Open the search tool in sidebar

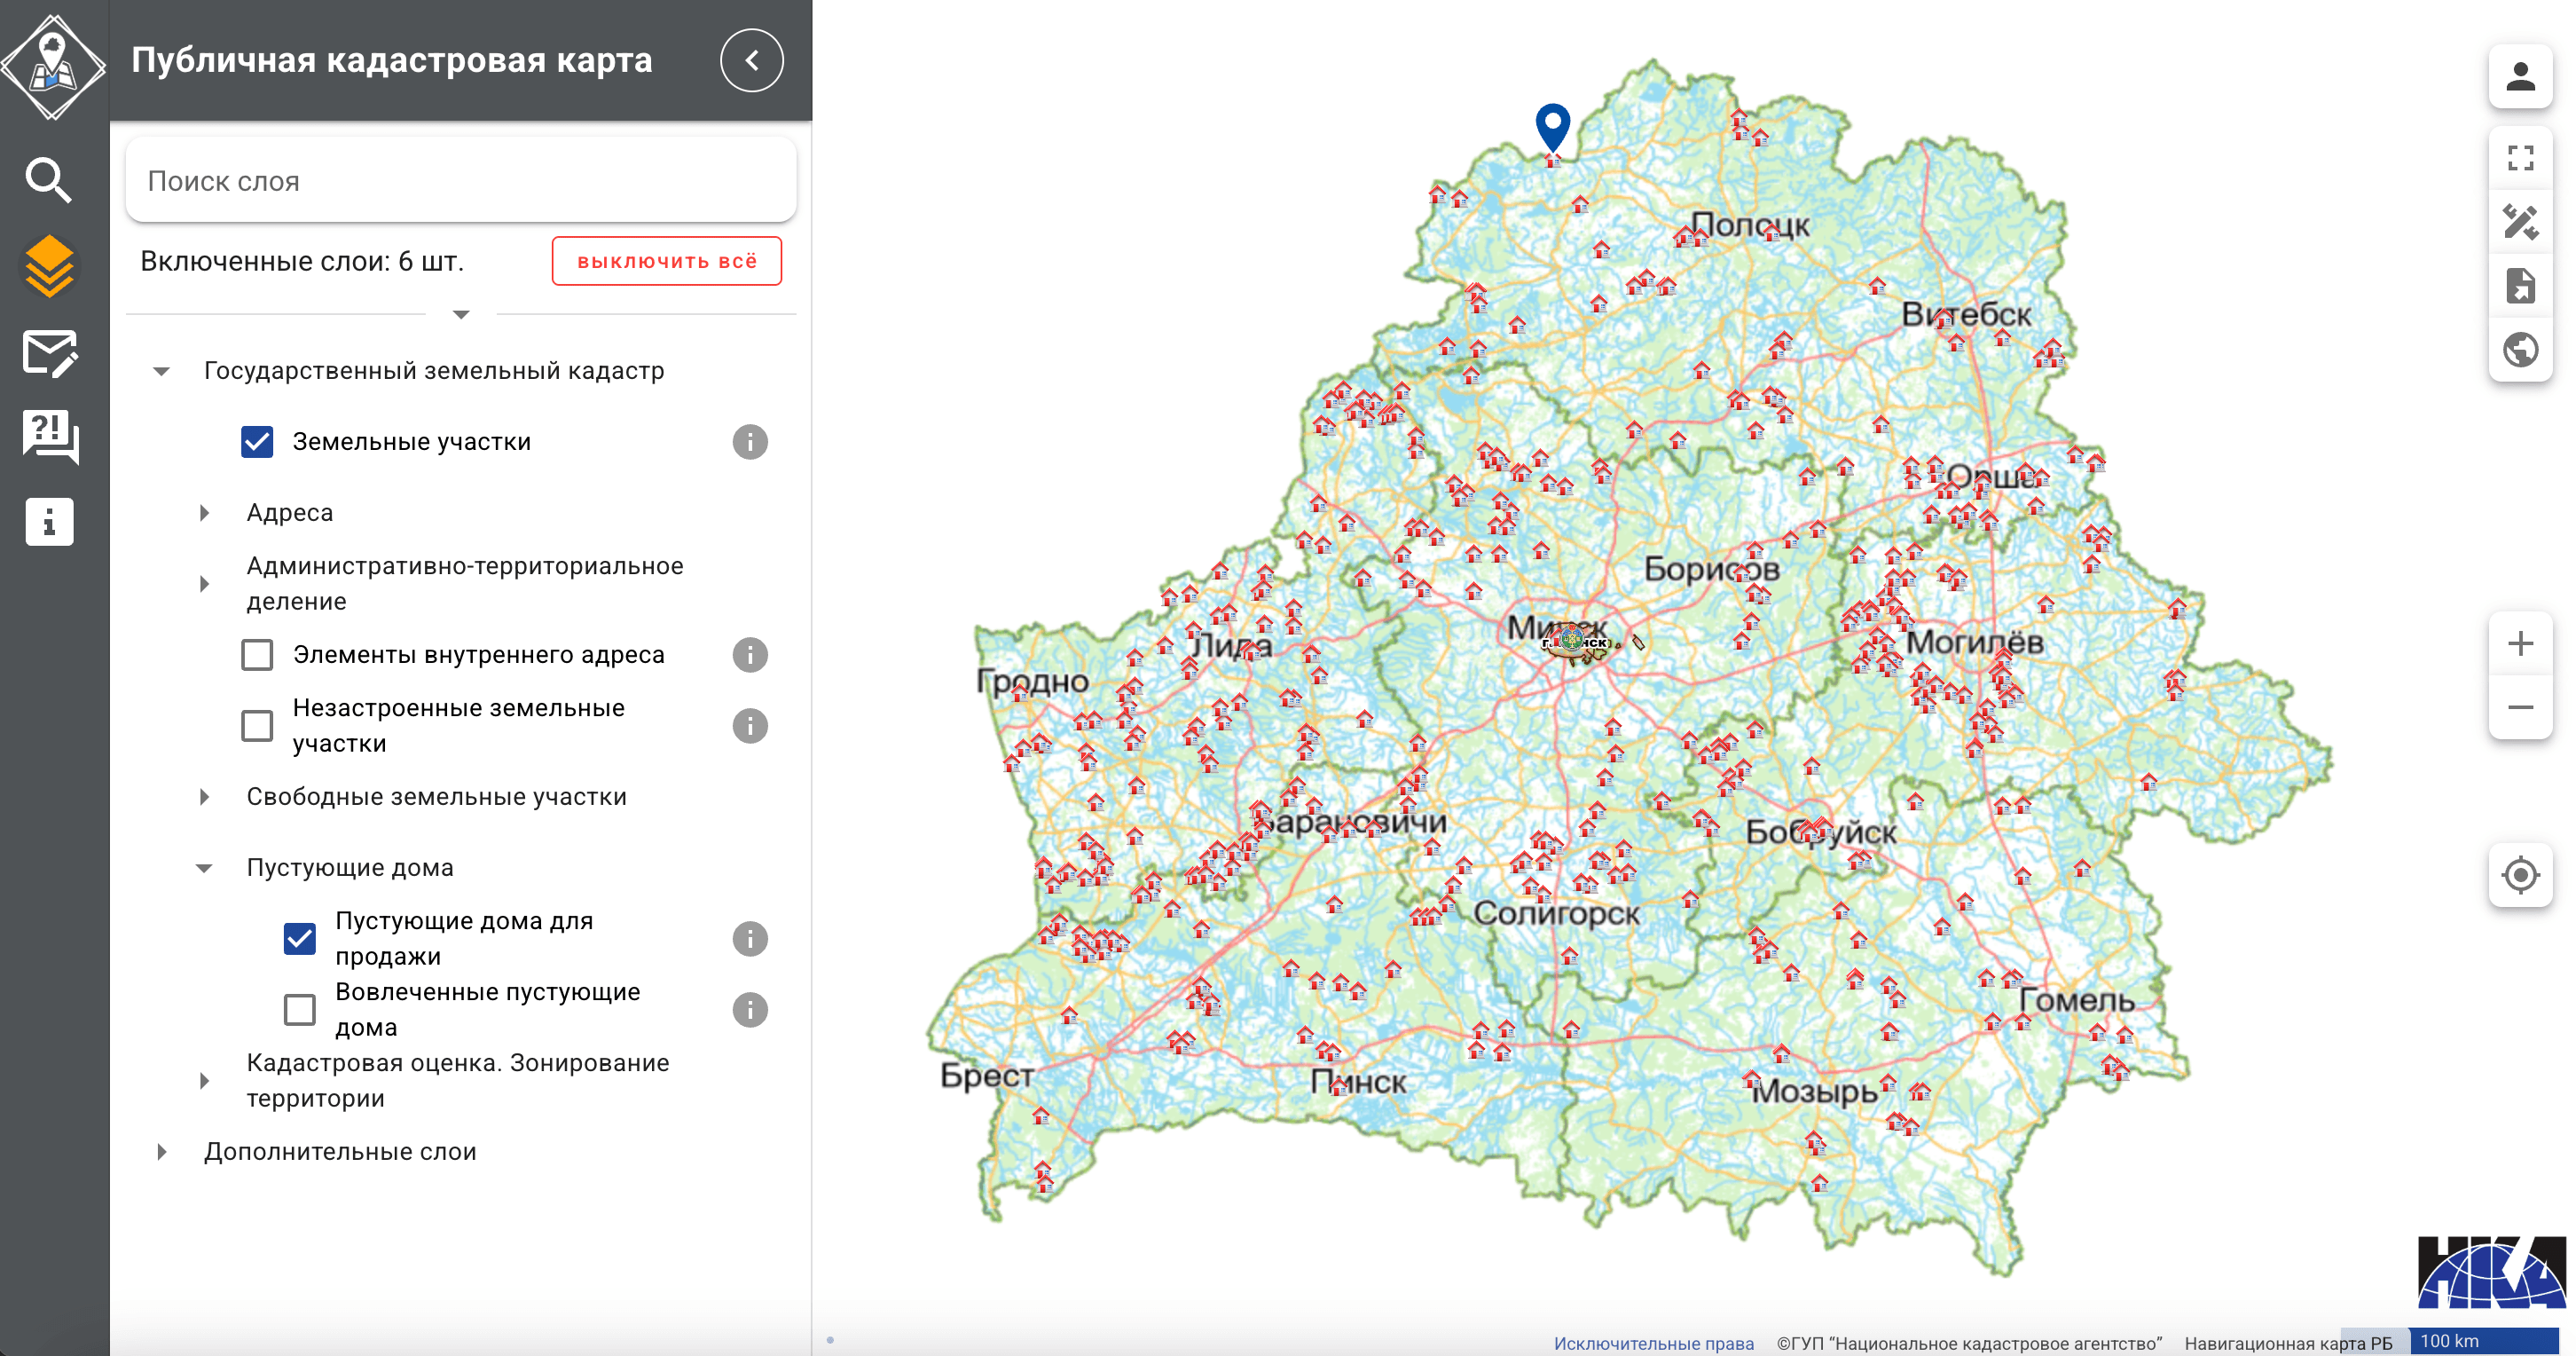click(x=48, y=181)
